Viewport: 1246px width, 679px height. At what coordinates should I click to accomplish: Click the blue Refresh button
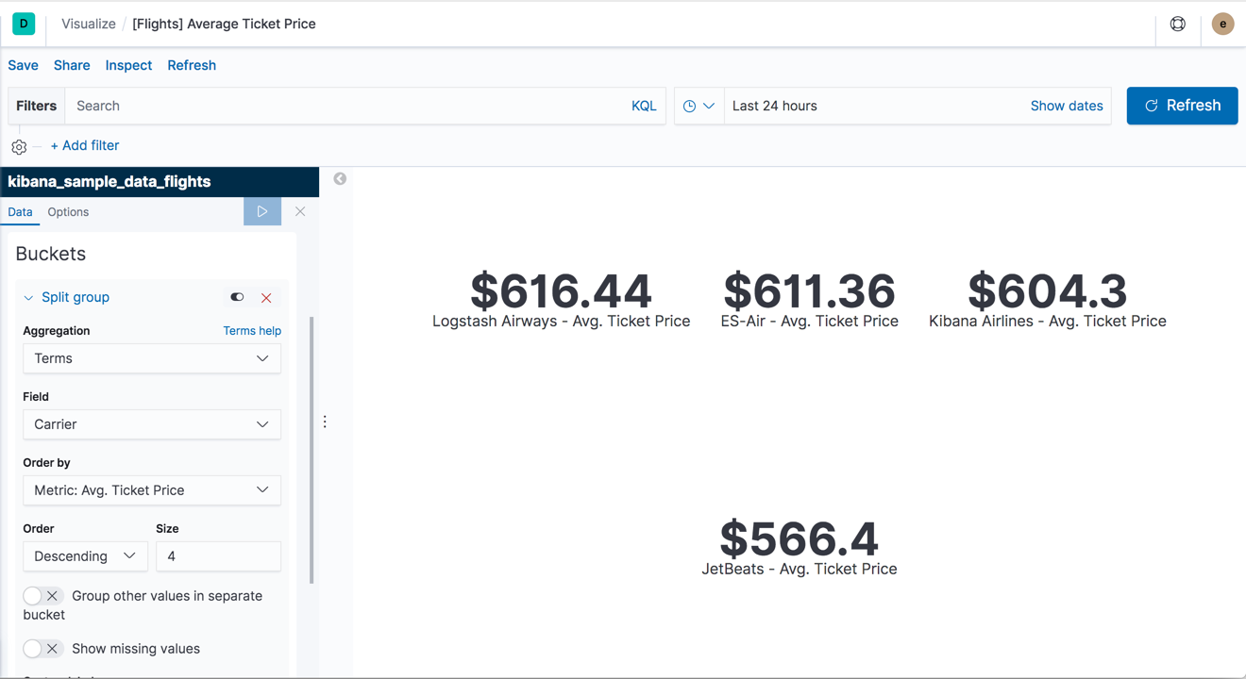click(1182, 106)
